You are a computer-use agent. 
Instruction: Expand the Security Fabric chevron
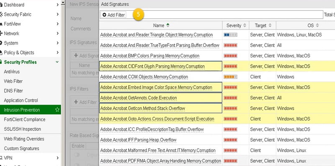click(x=57, y=14)
